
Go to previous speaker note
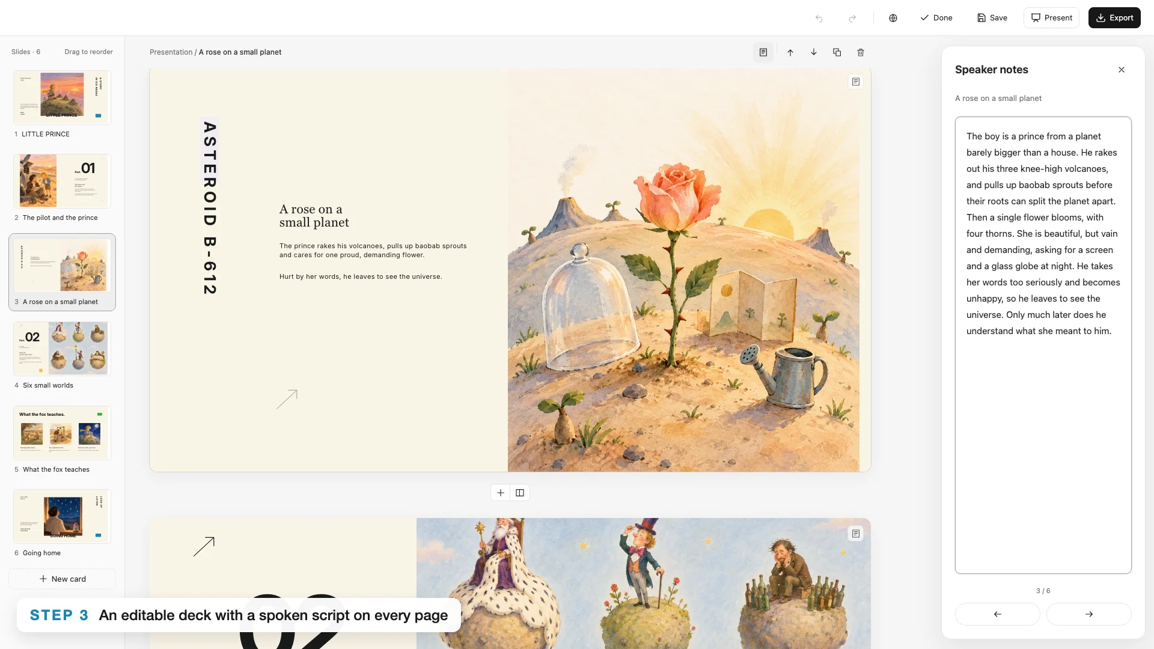point(998,614)
